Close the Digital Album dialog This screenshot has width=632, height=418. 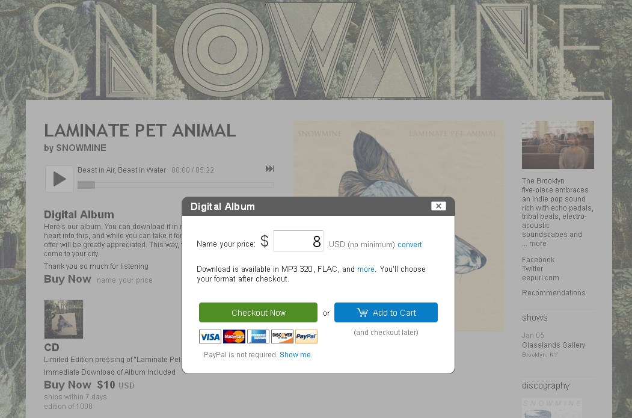coord(438,206)
